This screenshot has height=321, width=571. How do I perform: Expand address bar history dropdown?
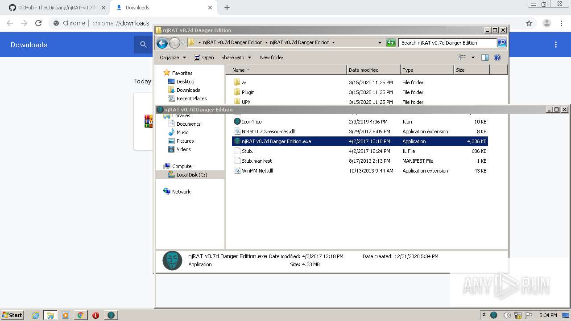coord(380,43)
